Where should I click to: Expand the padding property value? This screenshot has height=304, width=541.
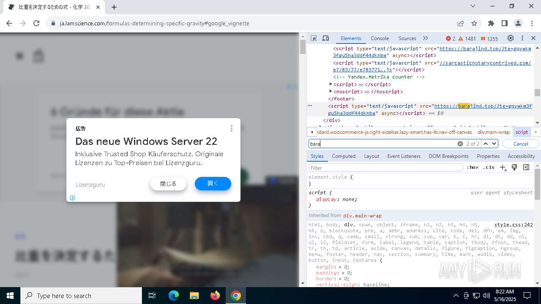[344, 273]
